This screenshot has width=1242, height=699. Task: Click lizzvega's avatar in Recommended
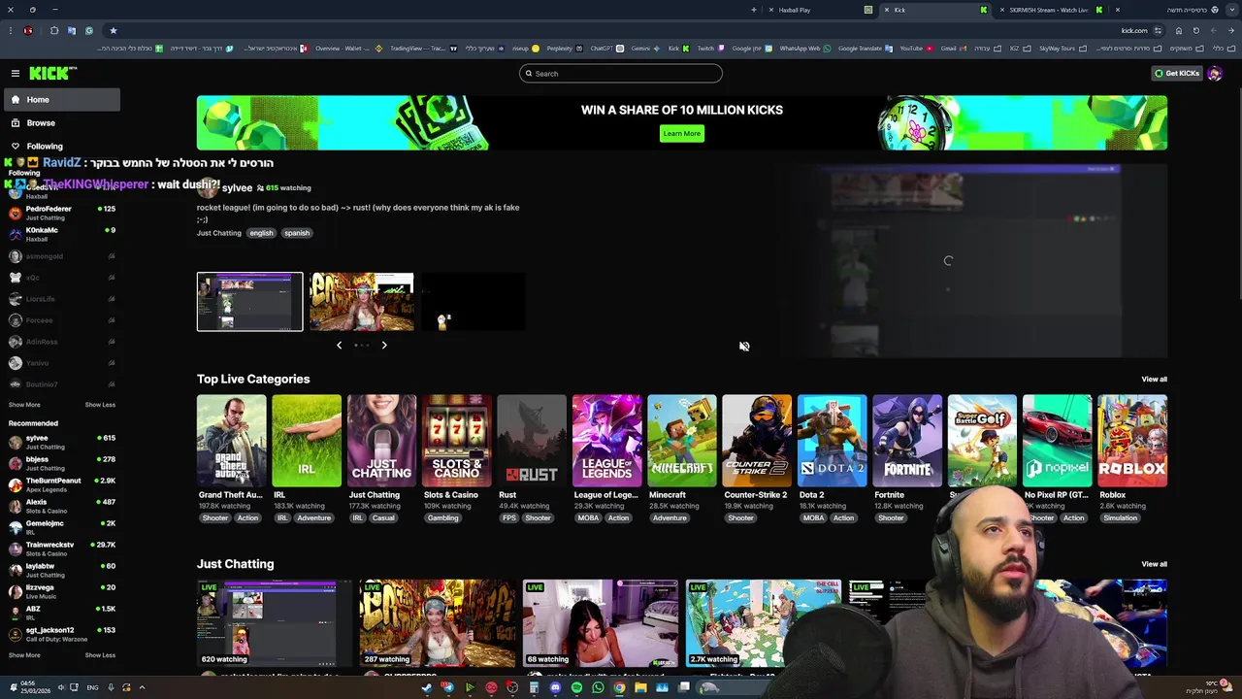16,591
